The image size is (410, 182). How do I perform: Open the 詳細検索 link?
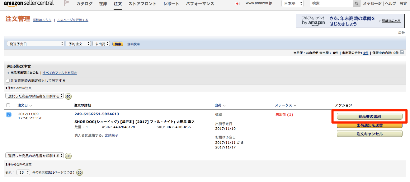(x=134, y=44)
